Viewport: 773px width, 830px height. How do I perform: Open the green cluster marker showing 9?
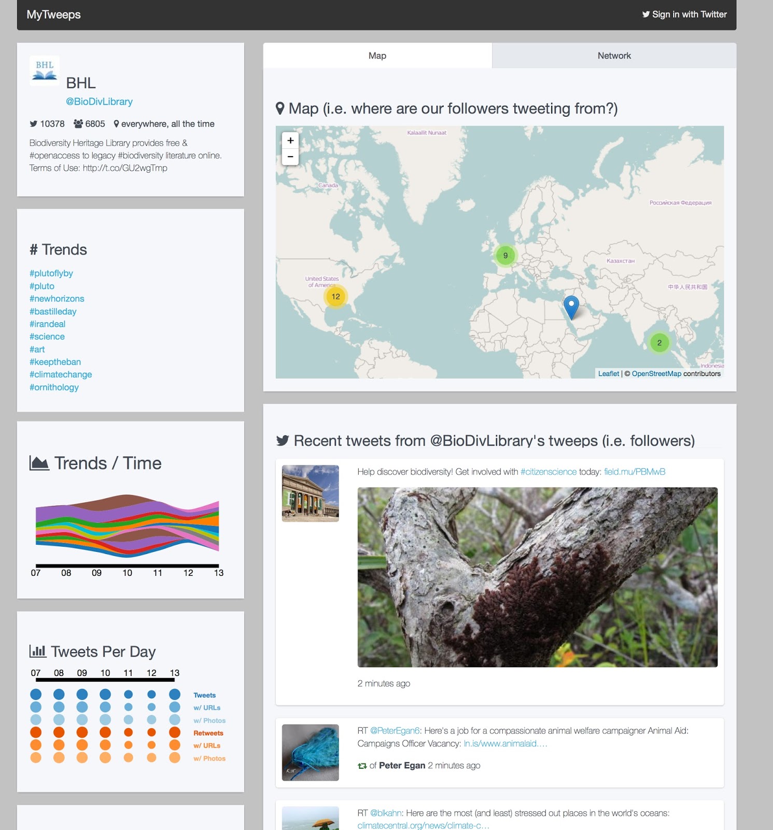pyautogui.click(x=505, y=255)
